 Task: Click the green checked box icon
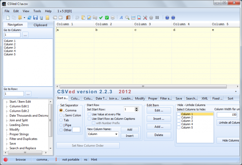[x=107, y=18]
